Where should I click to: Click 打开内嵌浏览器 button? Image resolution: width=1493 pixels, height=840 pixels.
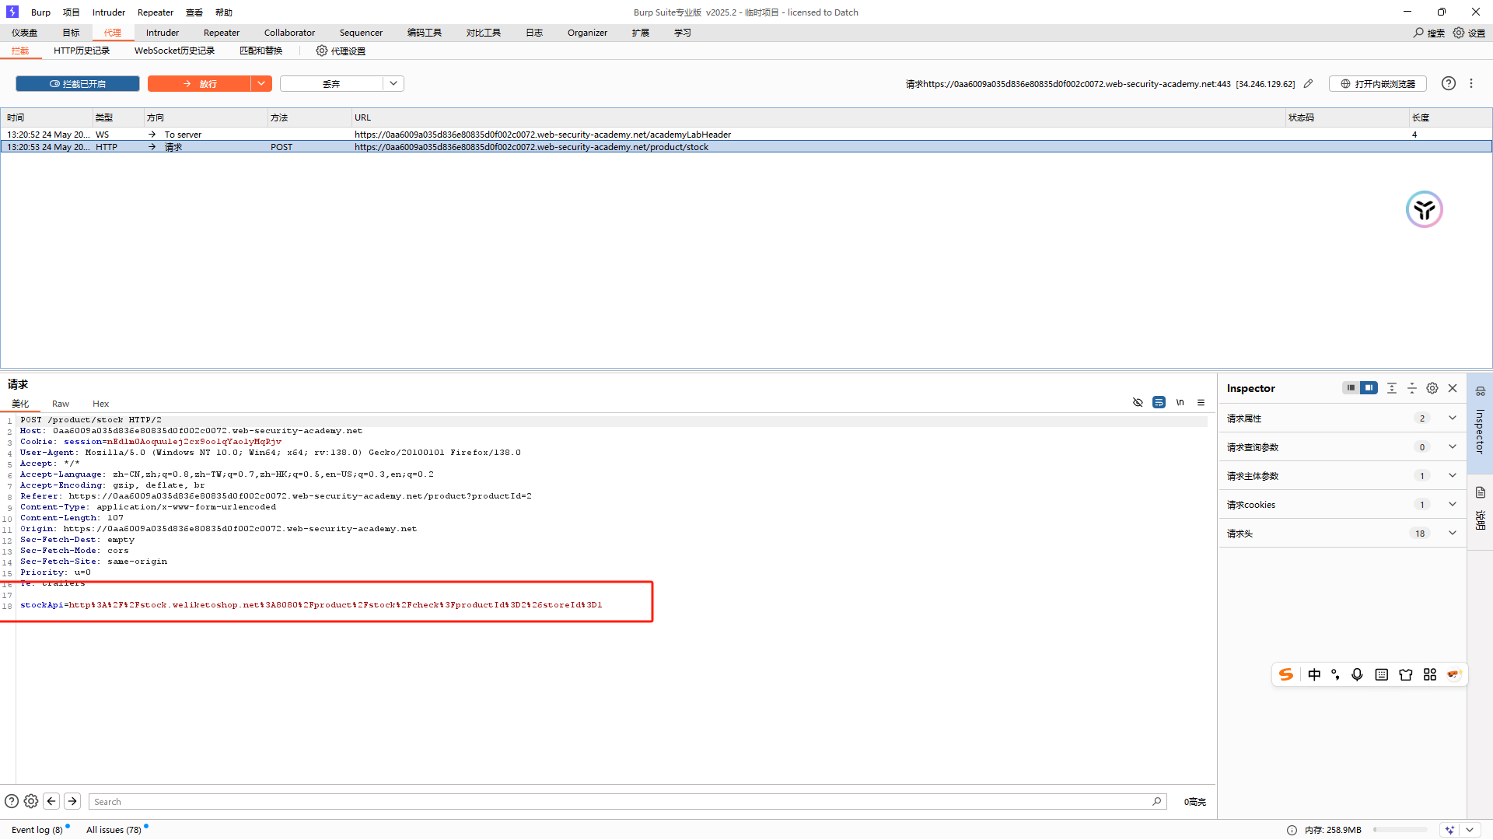[1377, 83]
